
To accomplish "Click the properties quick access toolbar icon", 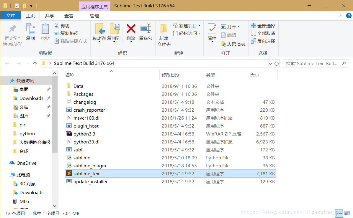I will (x=17, y=6).
